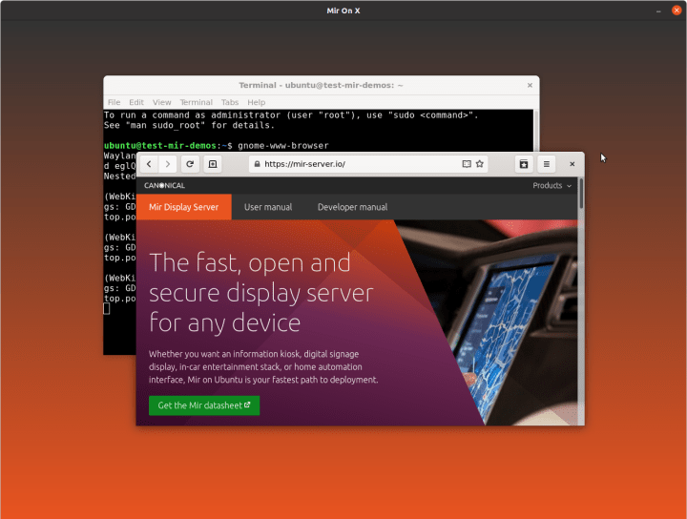The image size is (687, 519).
Task: Open the Terminal Help menu
Action: point(257,102)
